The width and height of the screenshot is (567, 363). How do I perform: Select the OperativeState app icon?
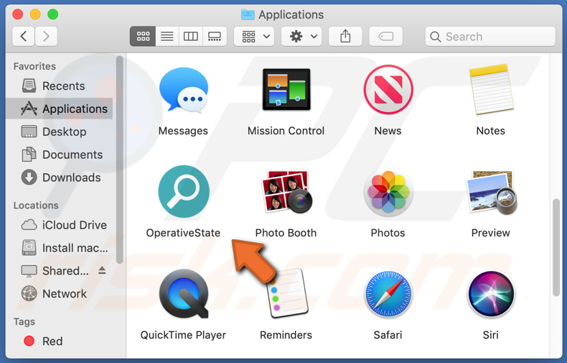[x=184, y=192]
